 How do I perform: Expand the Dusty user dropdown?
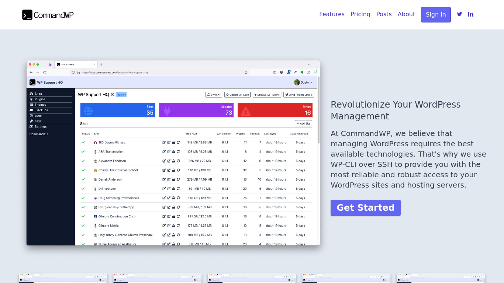pyautogui.click(x=303, y=82)
